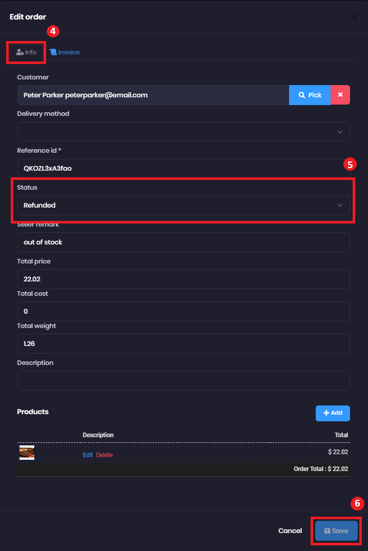Click the Pick customer button

(x=310, y=95)
